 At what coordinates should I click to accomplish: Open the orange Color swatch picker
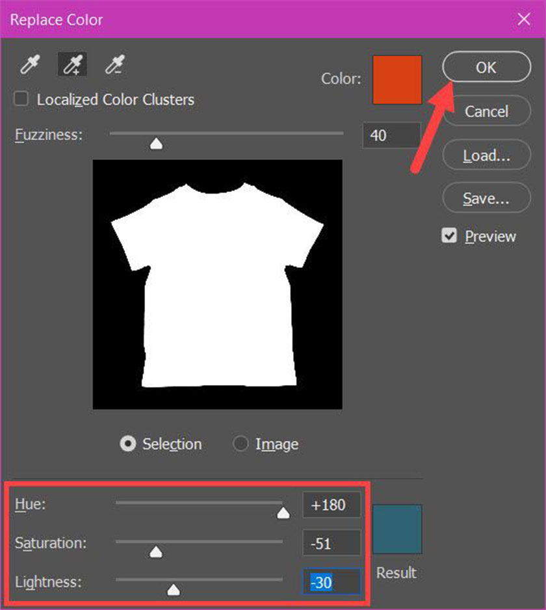(397, 80)
